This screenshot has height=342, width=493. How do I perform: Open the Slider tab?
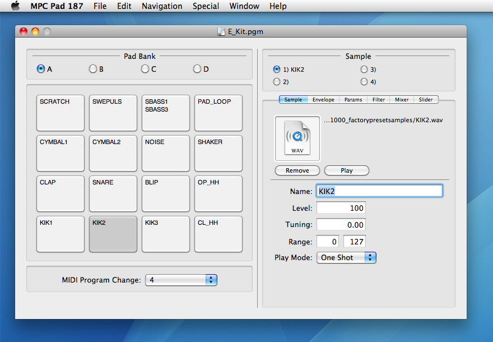pyautogui.click(x=426, y=100)
